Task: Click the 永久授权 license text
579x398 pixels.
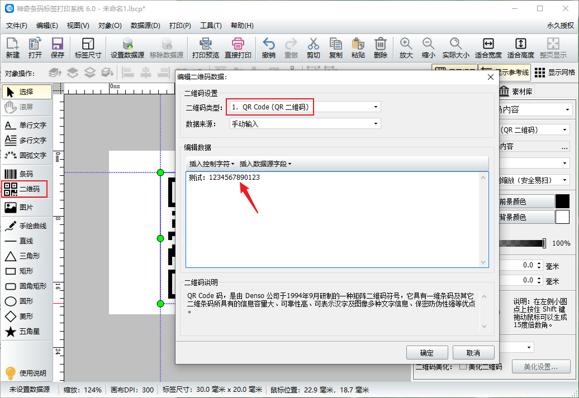Action: (560, 26)
